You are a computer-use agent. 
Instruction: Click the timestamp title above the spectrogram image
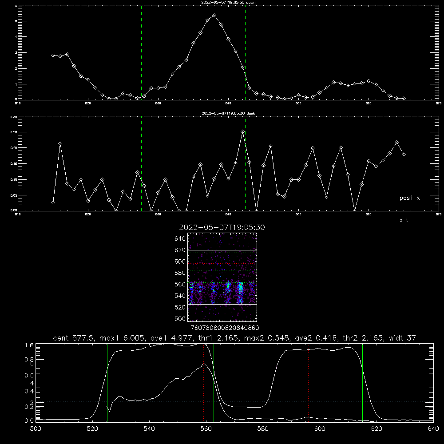(x=222, y=227)
